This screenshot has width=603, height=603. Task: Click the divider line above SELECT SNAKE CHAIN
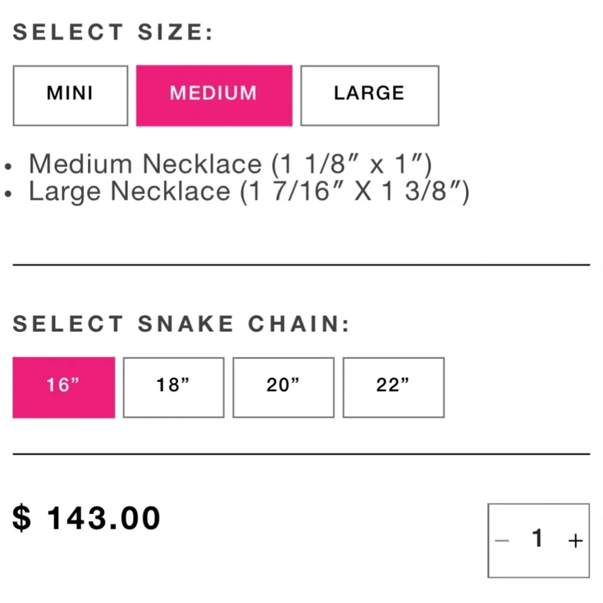pyautogui.click(x=301, y=264)
